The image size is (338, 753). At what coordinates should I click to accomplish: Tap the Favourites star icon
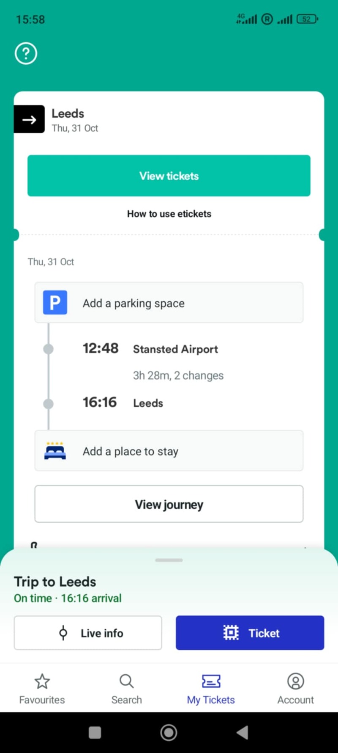(x=42, y=681)
